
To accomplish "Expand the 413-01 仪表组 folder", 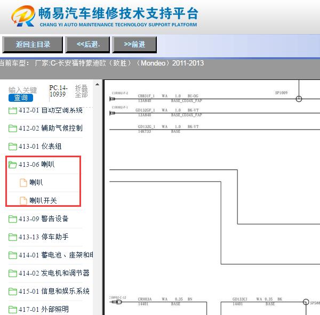I will (x=40, y=146).
